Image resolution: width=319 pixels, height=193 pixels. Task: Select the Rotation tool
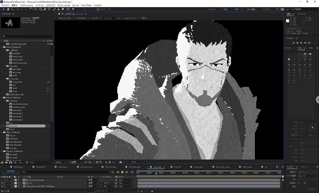[x=31, y=9]
